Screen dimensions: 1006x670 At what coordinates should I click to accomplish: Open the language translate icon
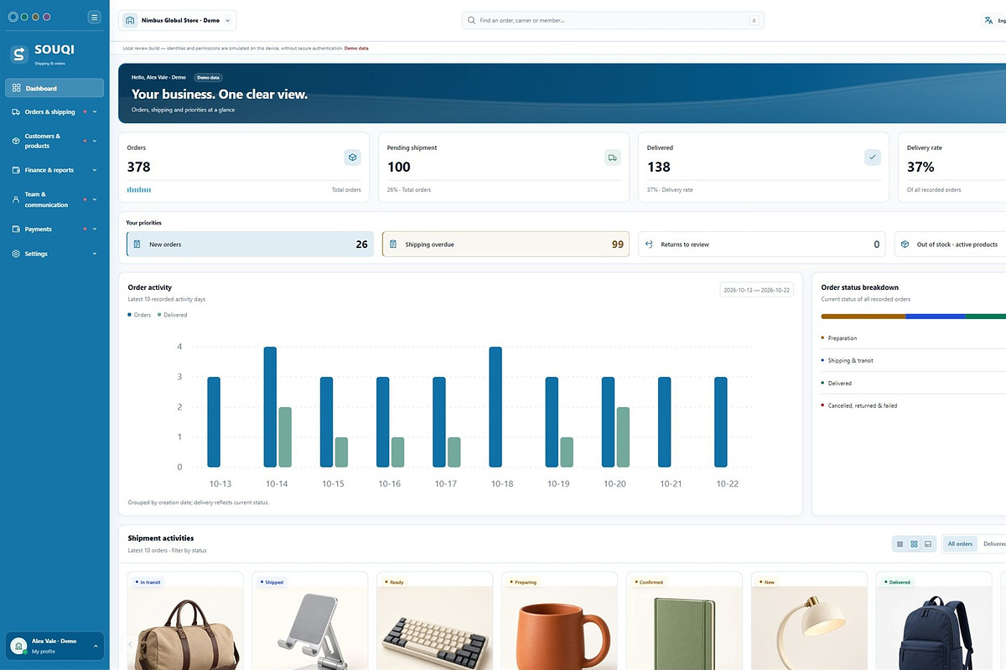(988, 20)
